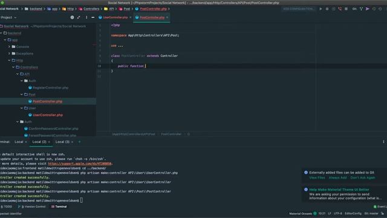This screenshot has width=387, height=218.
Task: Click EditorConfig in status bar
Action: coord(353,214)
